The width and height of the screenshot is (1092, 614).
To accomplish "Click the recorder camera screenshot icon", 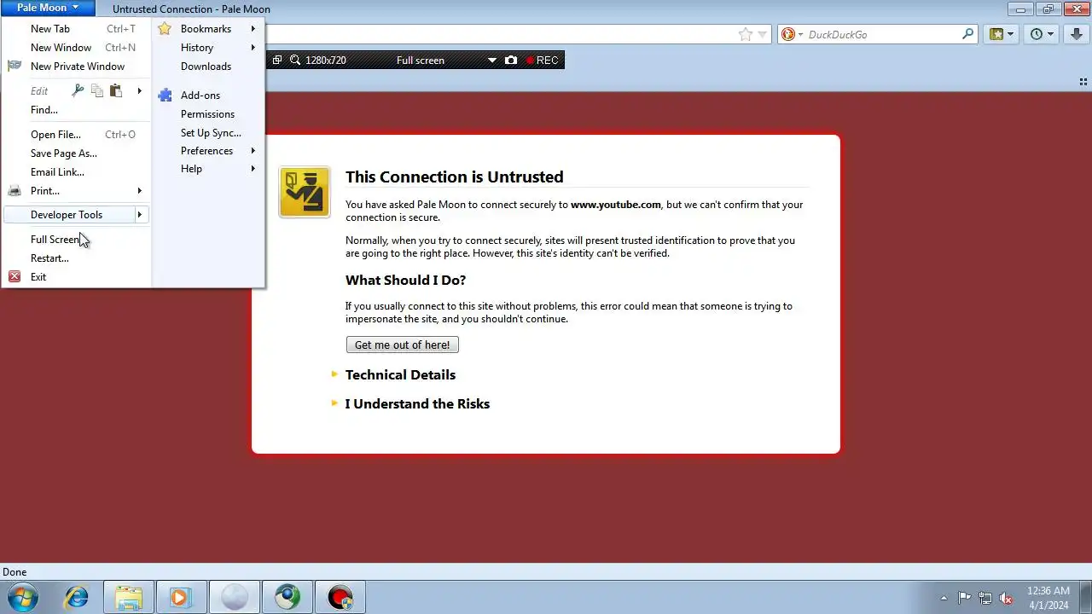I will pos(511,61).
